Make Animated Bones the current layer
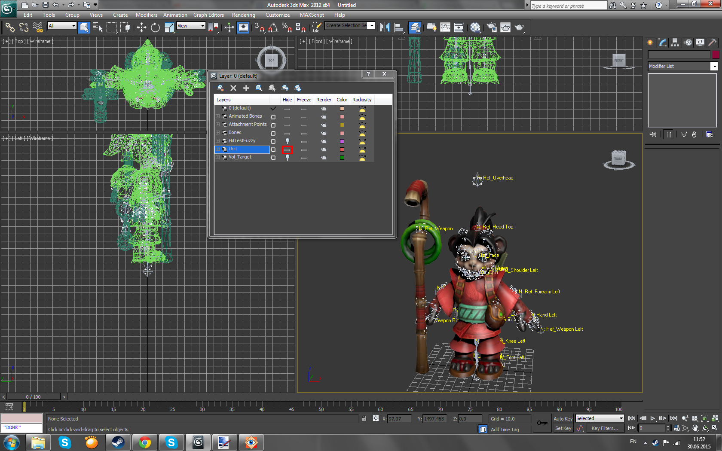 pyautogui.click(x=273, y=117)
